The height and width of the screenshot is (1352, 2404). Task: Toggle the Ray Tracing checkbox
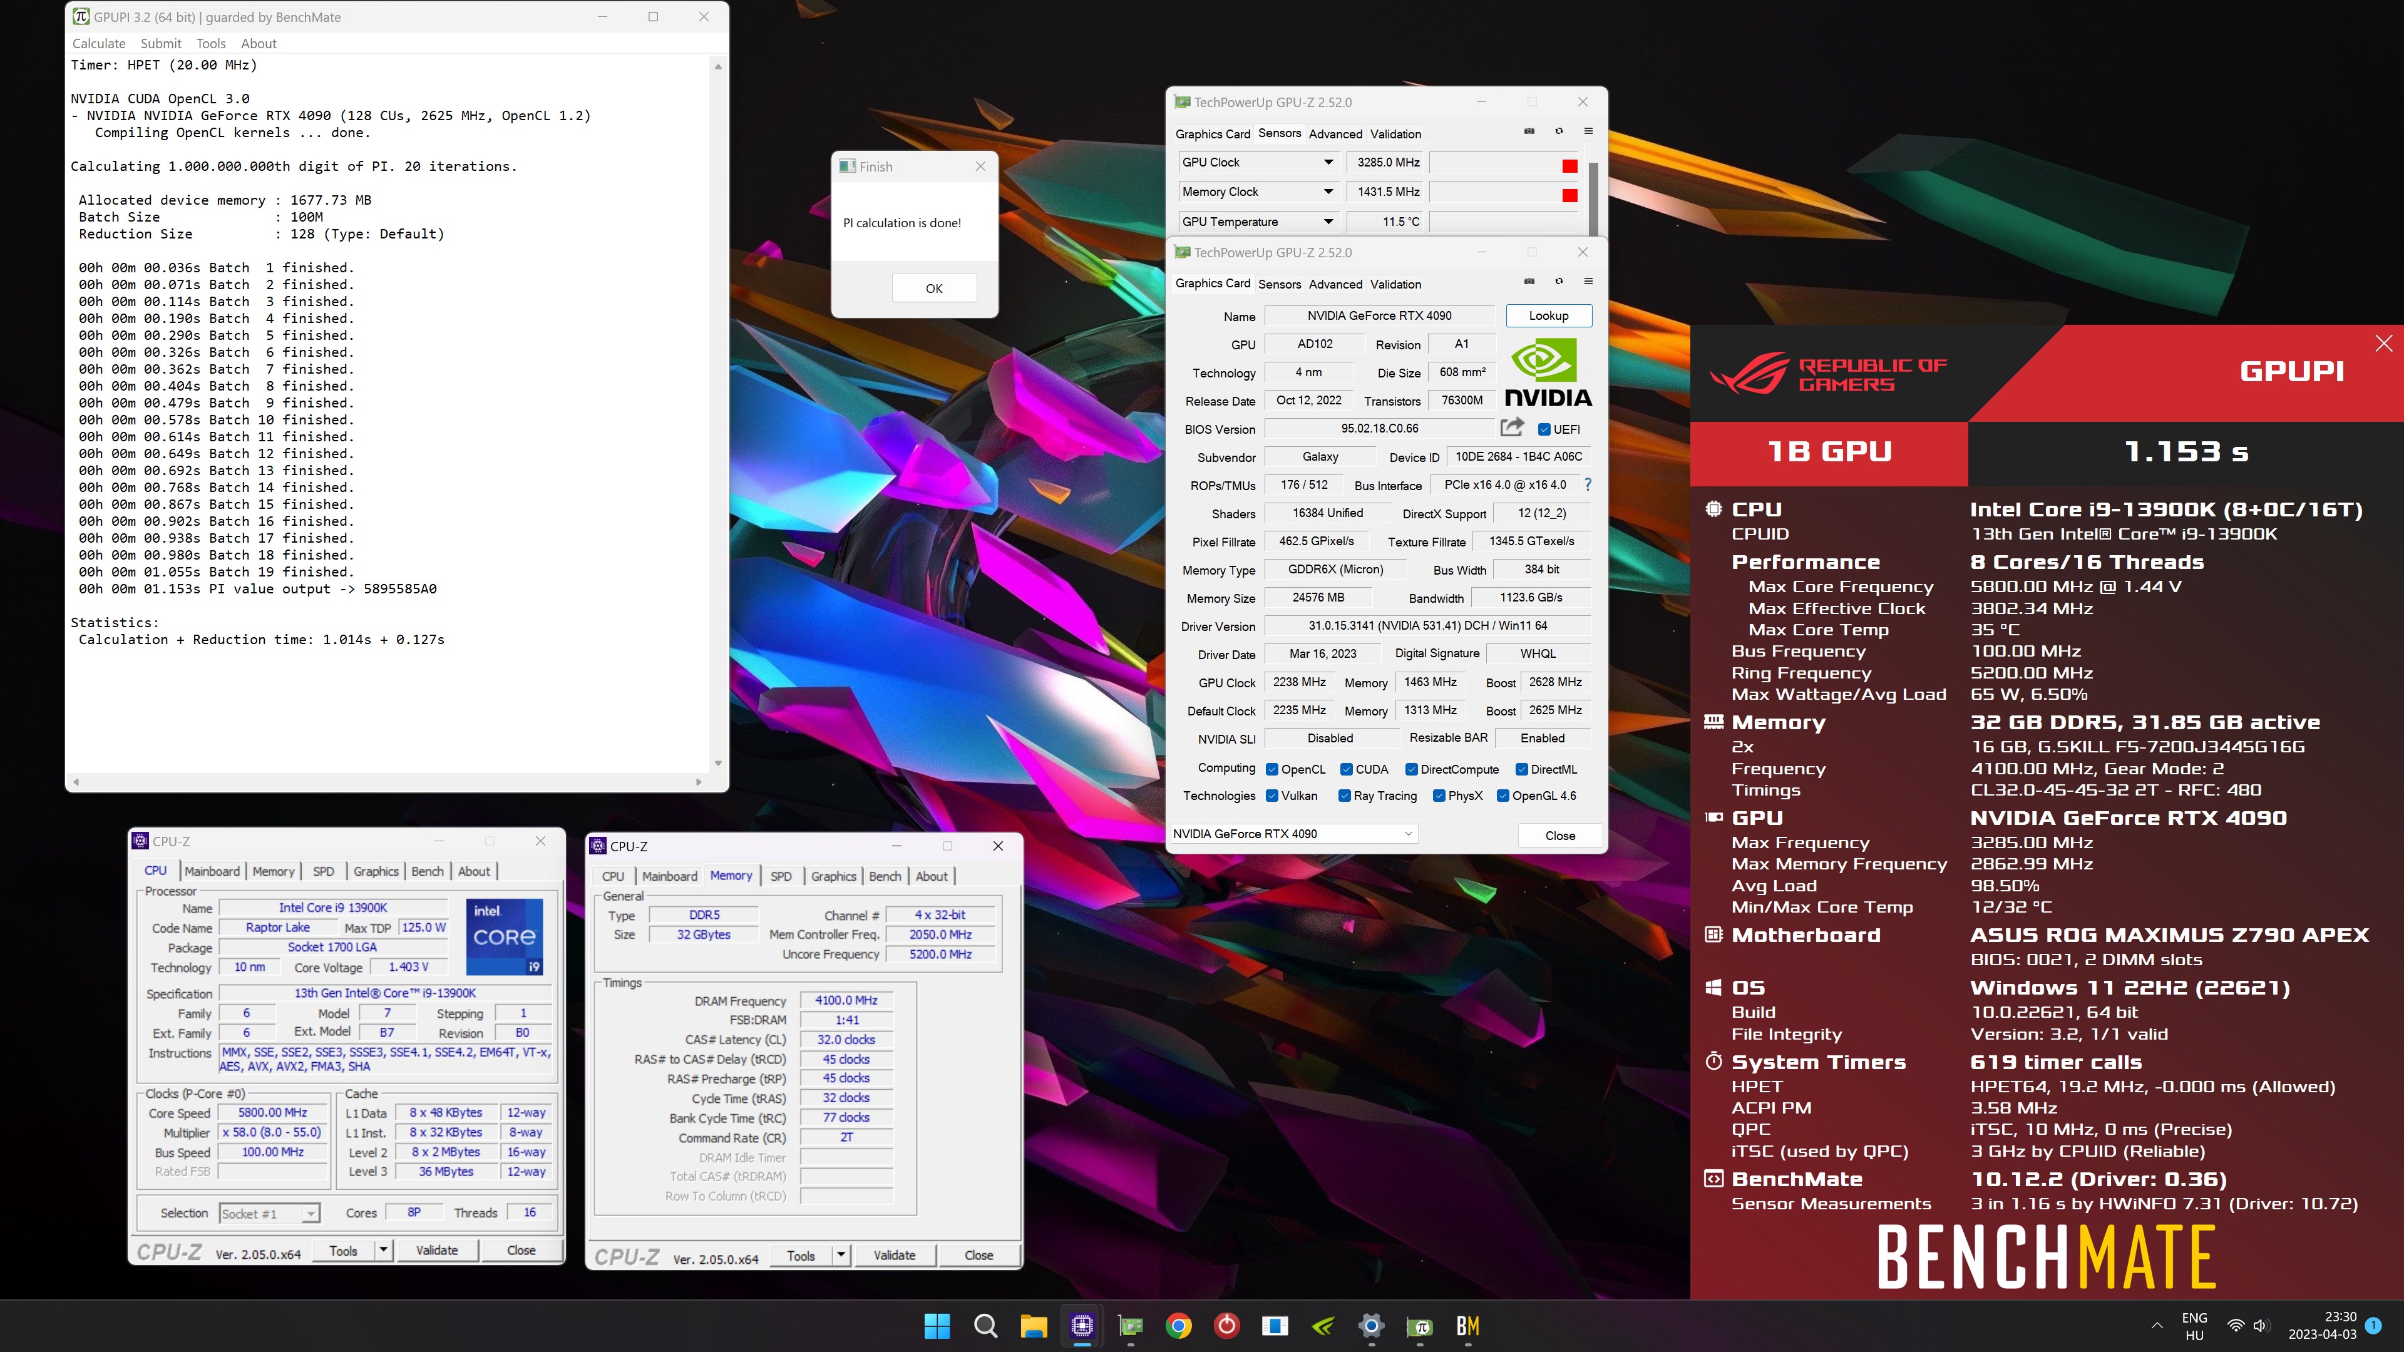(x=1344, y=795)
